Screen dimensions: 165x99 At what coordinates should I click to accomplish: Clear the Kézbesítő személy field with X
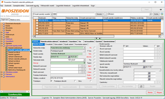coord(84,69)
